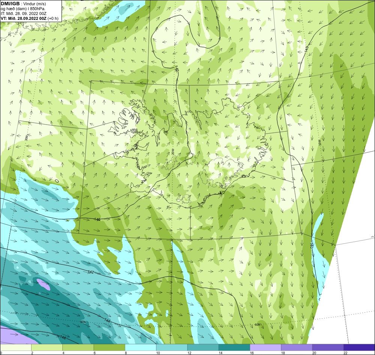375x355 pixels.
Task: Click the legend tick value "22"
Action: [345, 353]
